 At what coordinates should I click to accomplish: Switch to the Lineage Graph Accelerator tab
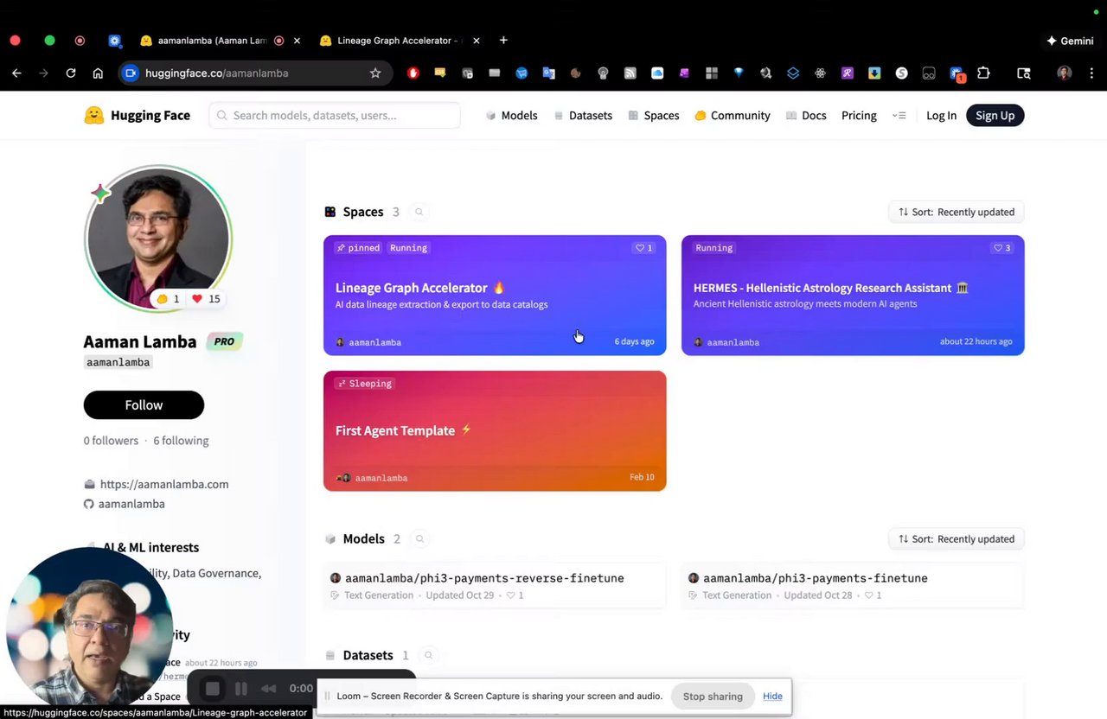(394, 41)
